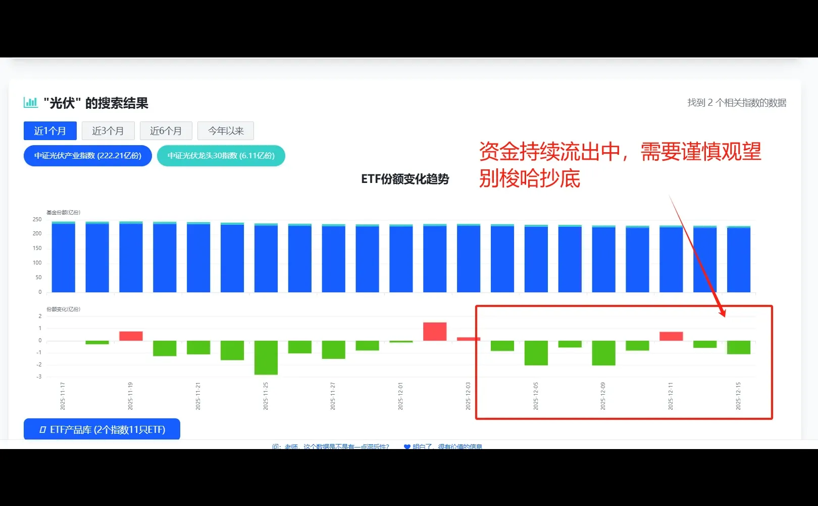Click the green change bar at 2025-12-05
Screen dimensions: 818x506
pos(536,353)
